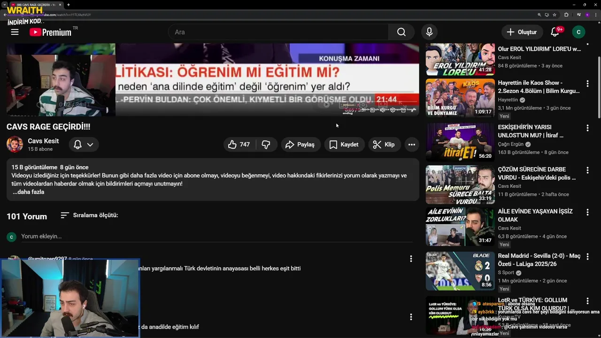
Task: Select the CAVS RAGE GEÇİRDİ browser tab
Action: click(x=36, y=5)
